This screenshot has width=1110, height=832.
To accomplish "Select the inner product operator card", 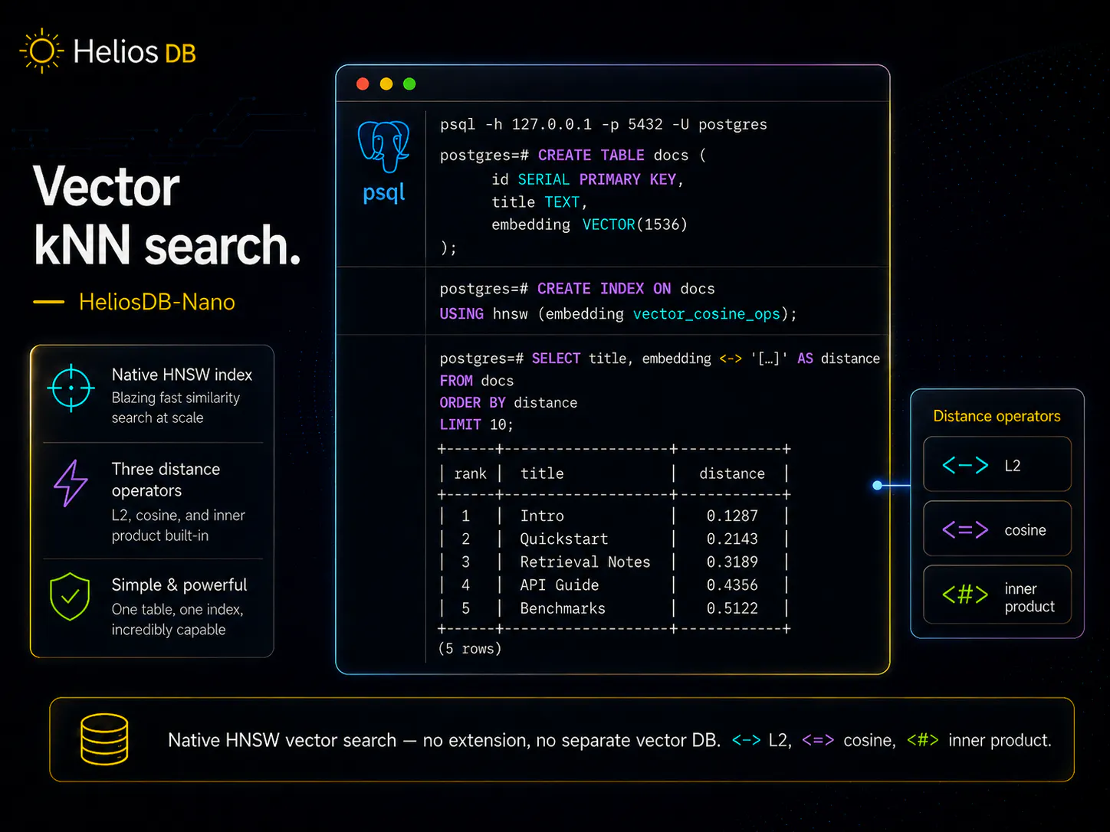I will tap(997, 595).
